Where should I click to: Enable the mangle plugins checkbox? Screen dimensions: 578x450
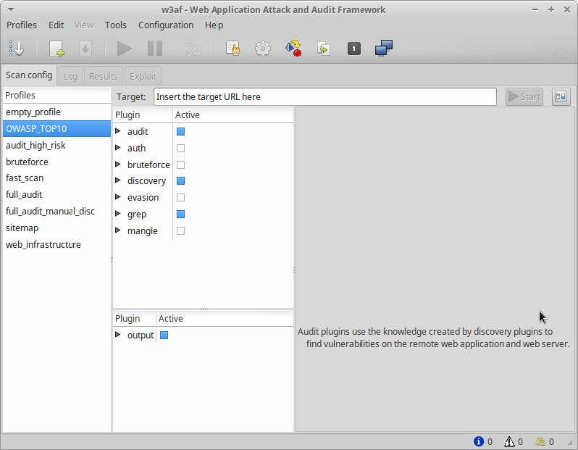(x=180, y=230)
